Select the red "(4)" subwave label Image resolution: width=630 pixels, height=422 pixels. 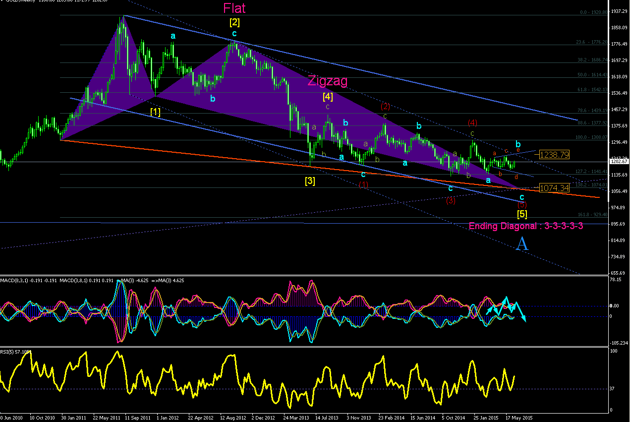point(472,122)
